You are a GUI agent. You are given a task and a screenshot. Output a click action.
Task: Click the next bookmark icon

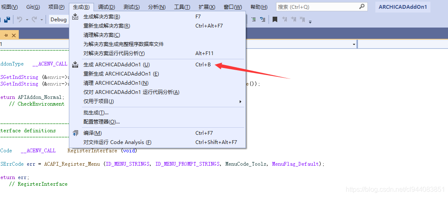pos(294,20)
